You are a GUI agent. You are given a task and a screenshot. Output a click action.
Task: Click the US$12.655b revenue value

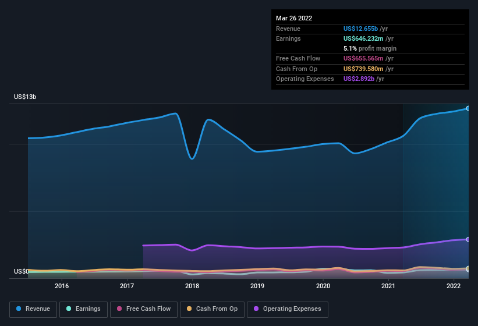click(360, 29)
